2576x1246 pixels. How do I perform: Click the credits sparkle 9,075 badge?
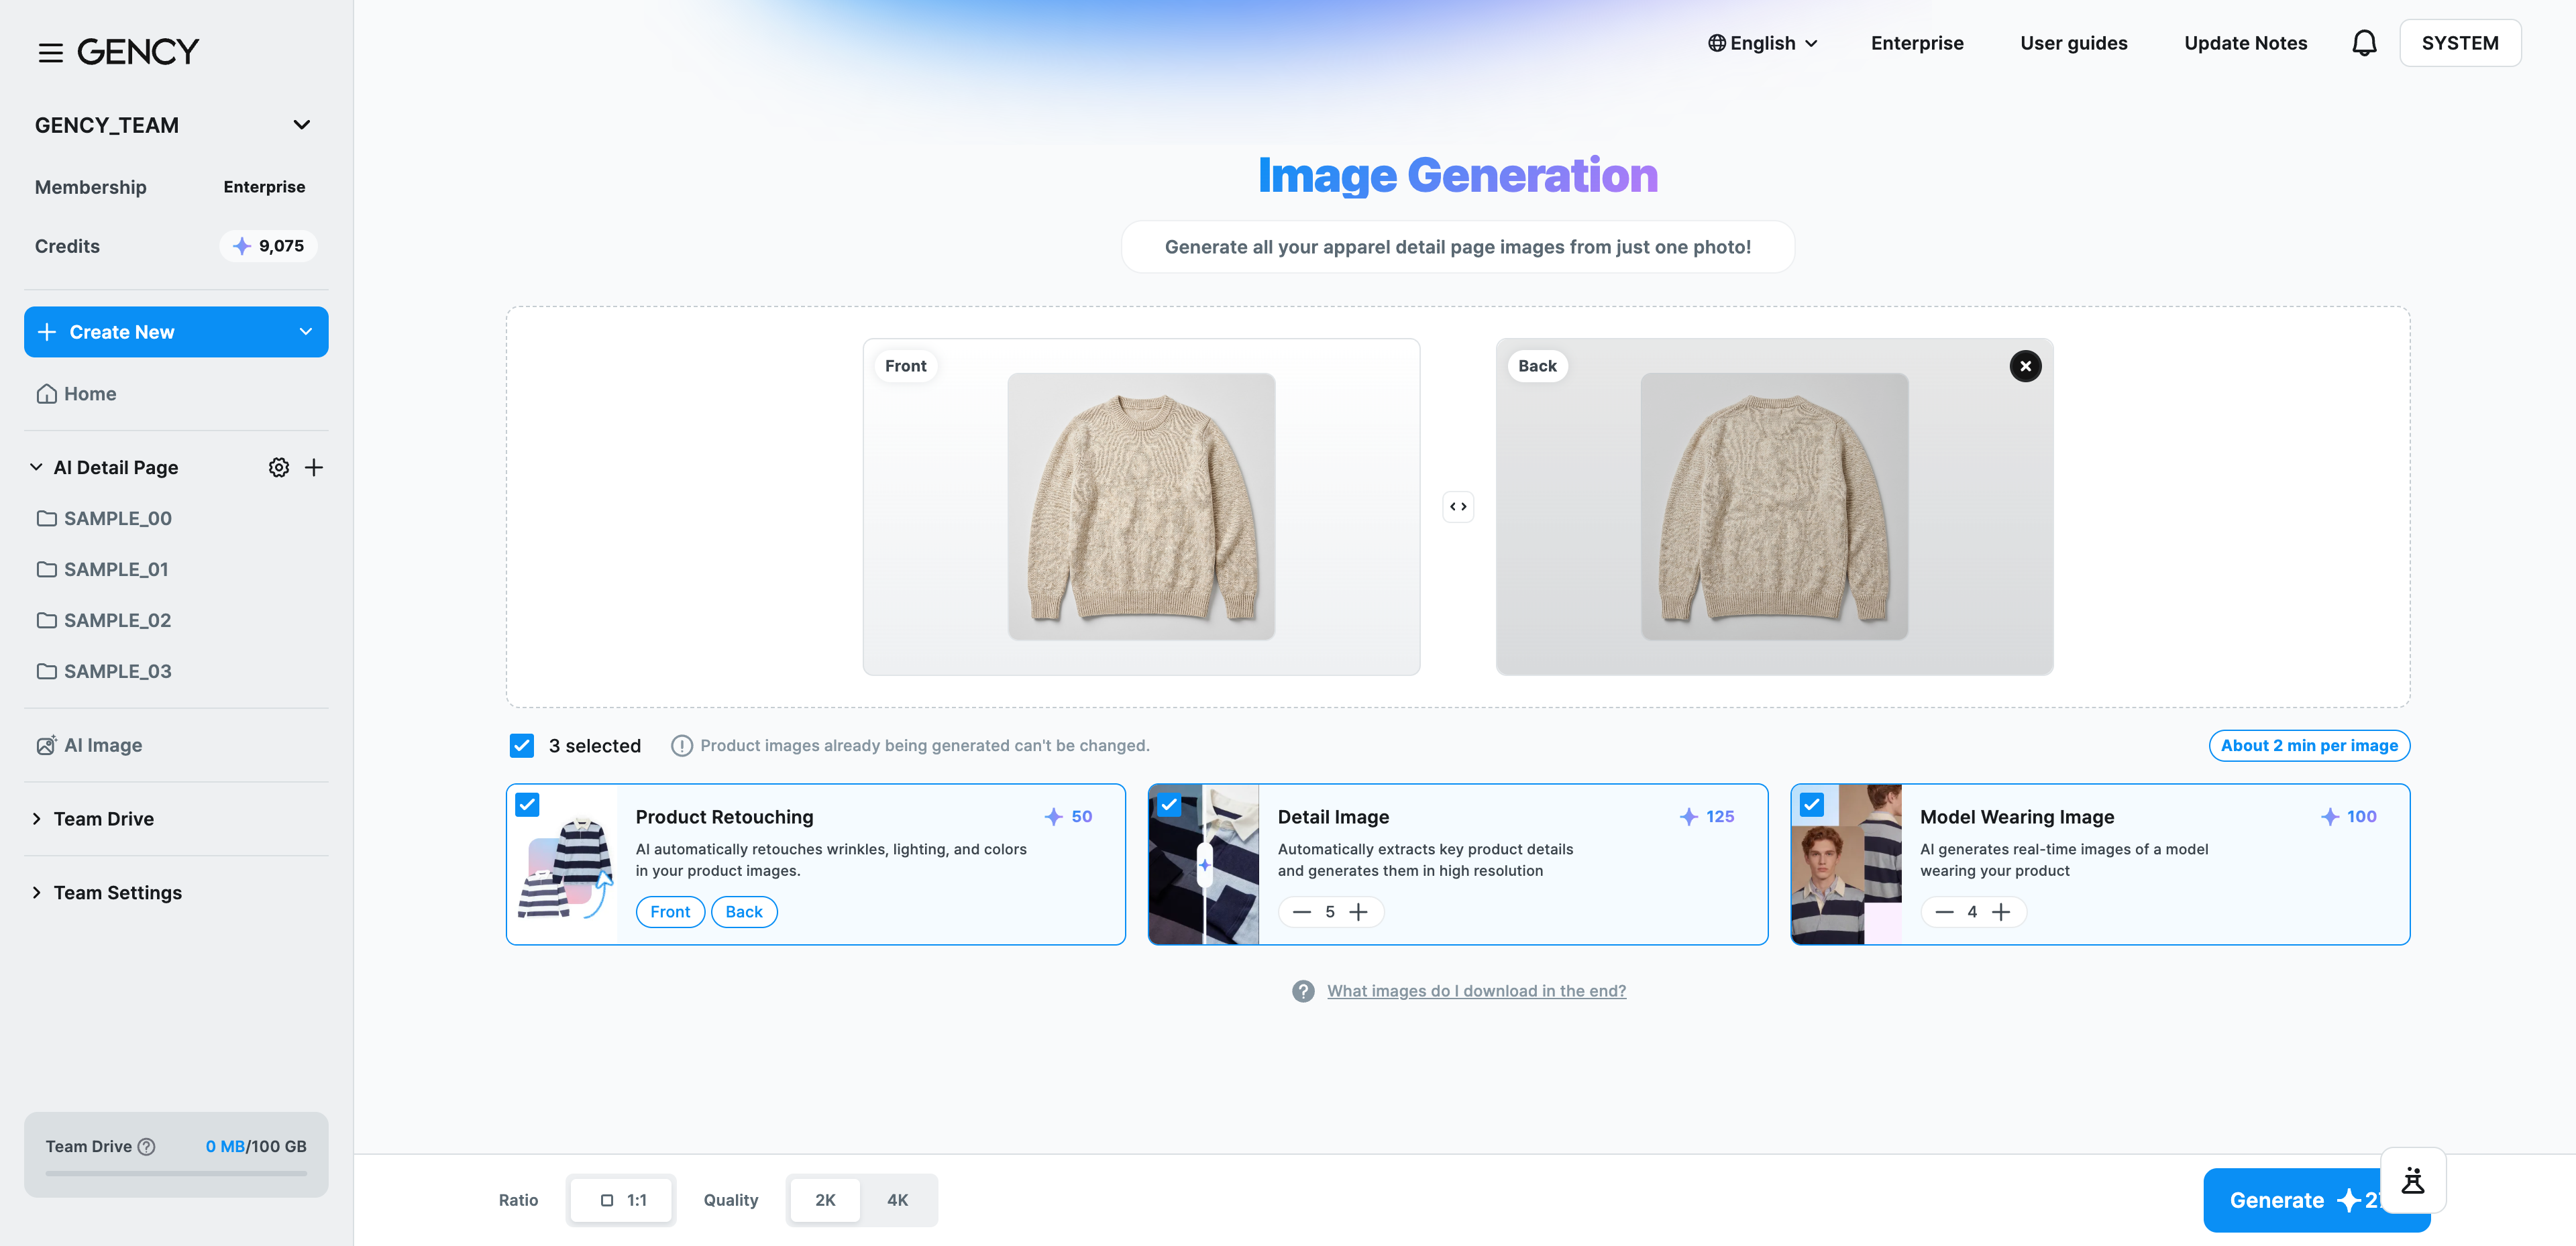click(x=268, y=246)
